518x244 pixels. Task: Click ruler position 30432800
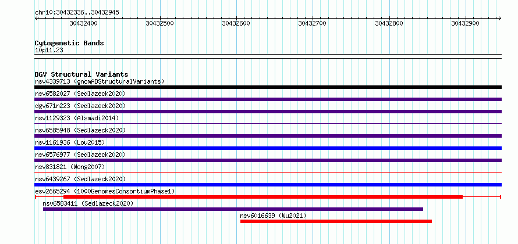click(389, 23)
